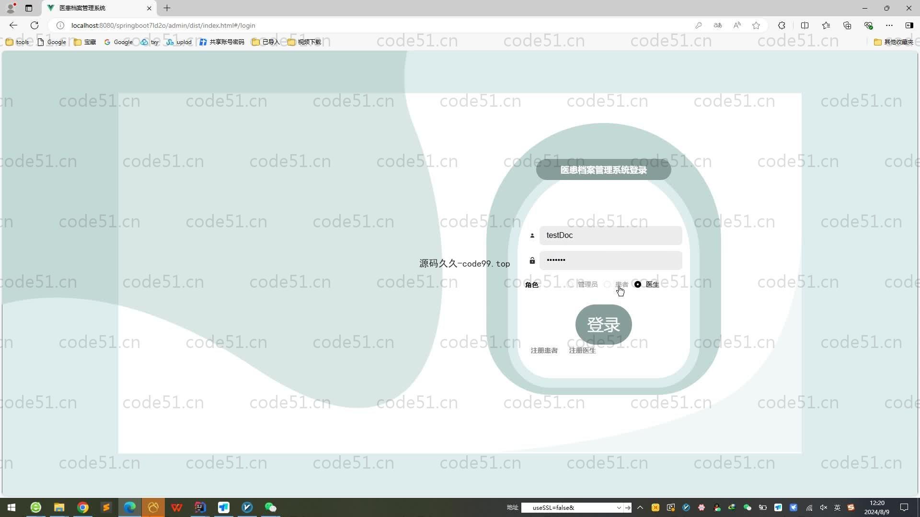Click the saved password key icon
Viewport: 920px width, 517px height.
(699, 25)
